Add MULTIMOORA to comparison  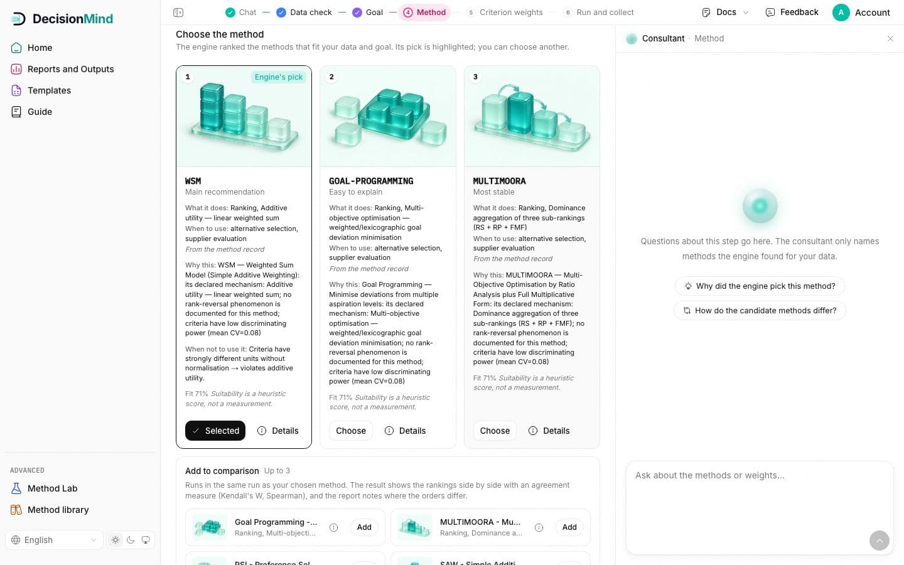click(x=569, y=527)
